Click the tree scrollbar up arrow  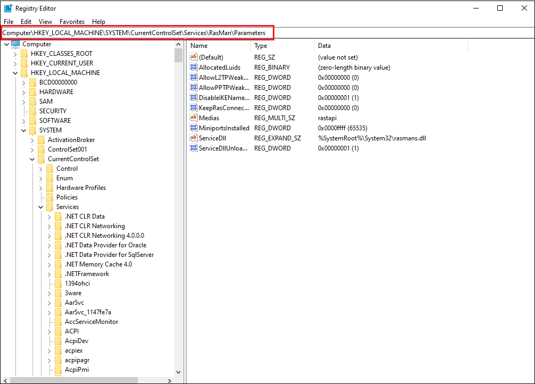179,44
